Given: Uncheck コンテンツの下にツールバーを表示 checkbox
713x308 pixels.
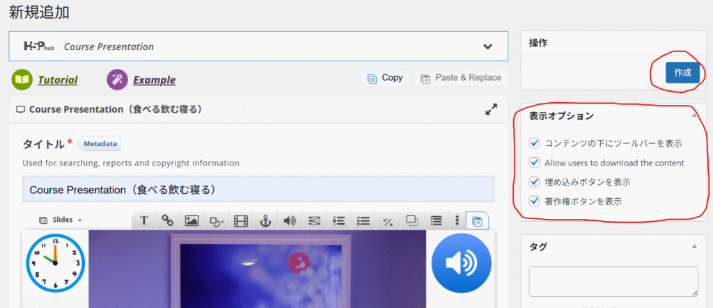Looking at the screenshot, I should tap(535, 143).
